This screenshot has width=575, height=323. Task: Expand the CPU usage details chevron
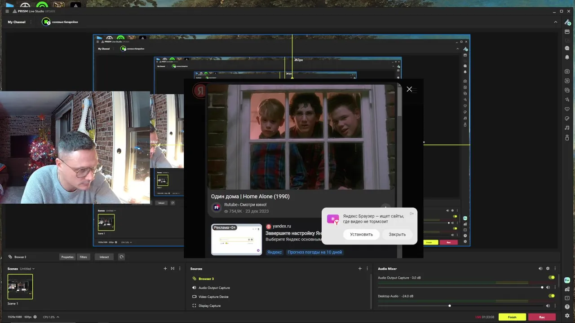[x=57, y=317]
